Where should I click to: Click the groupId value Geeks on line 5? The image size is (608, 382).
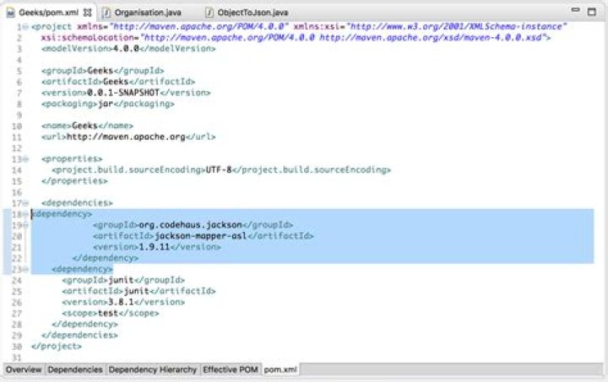[x=100, y=71]
